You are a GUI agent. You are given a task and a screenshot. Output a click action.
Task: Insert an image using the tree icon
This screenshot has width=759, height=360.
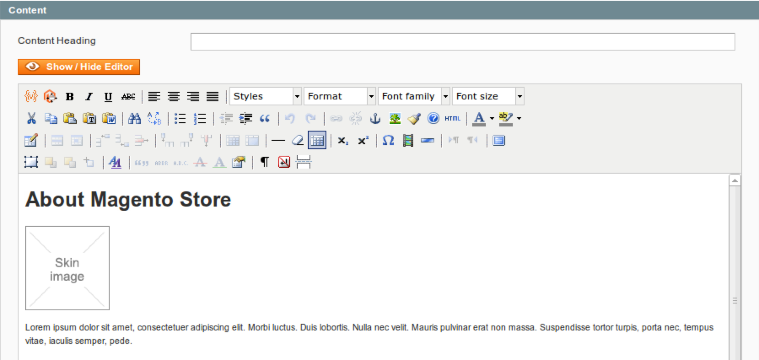[395, 118]
